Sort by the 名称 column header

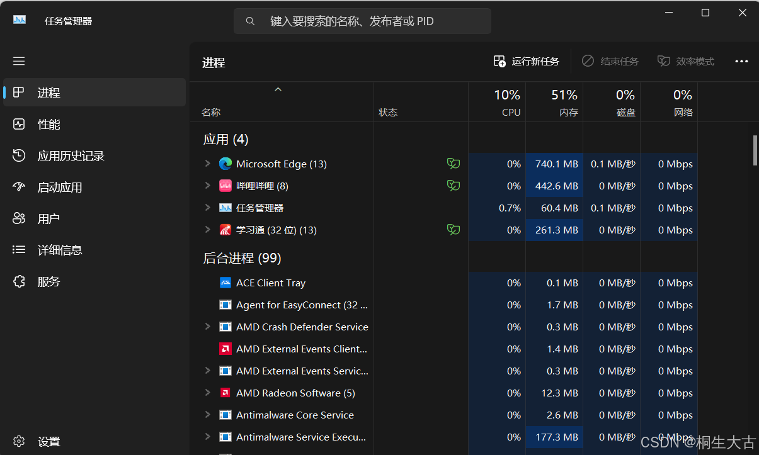point(282,102)
